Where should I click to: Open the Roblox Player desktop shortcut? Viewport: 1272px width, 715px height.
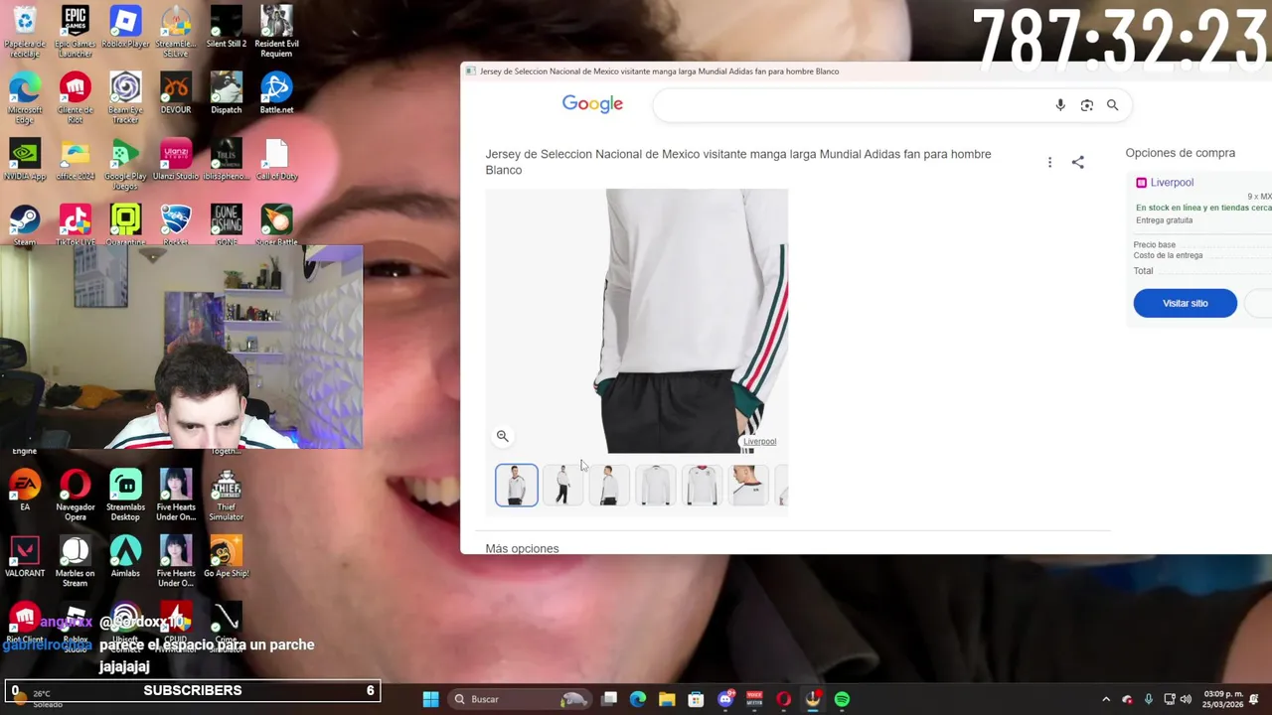point(125,27)
